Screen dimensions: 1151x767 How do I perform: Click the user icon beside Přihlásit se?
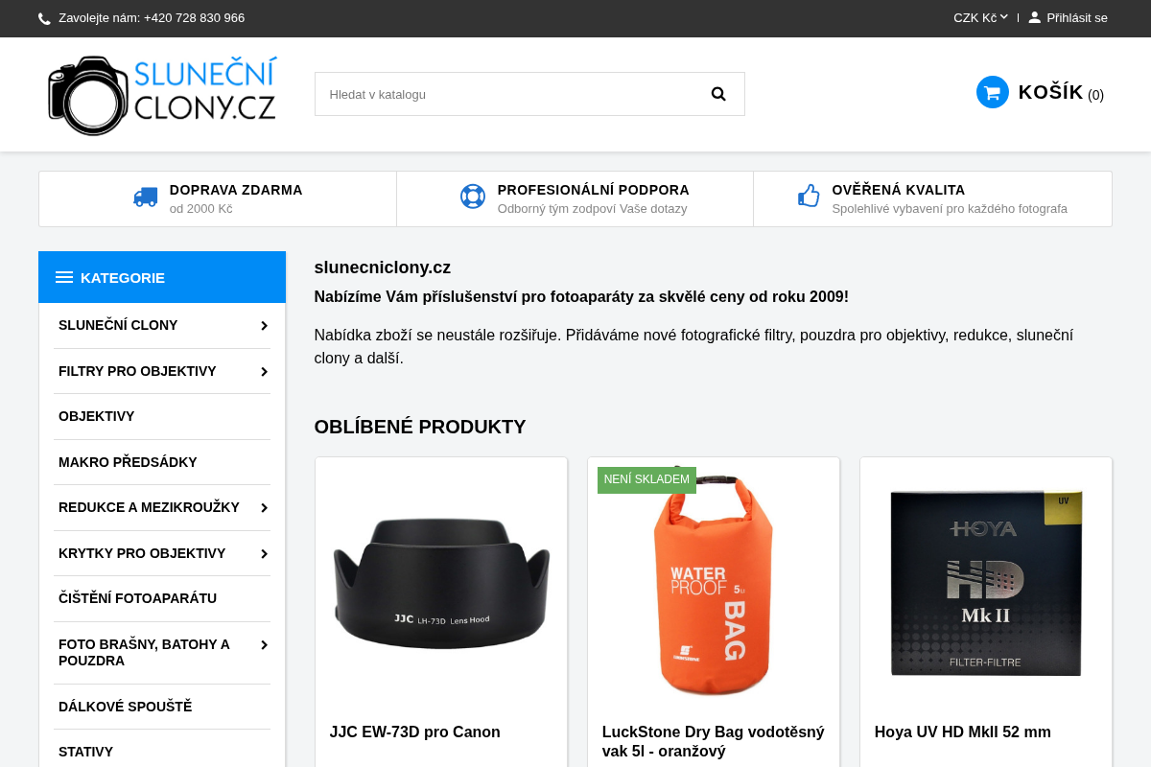pyautogui.click(x=1034, y=17)
